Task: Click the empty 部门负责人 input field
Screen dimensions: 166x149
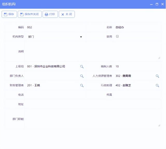Action: pyautogui.click(x=52, y=76)
